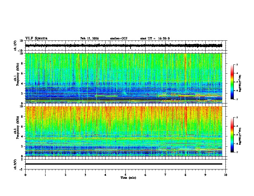The image size is (254, 196).
Task: Click the "-7" label on ch.2 color bar
Action: click(236, 152)
